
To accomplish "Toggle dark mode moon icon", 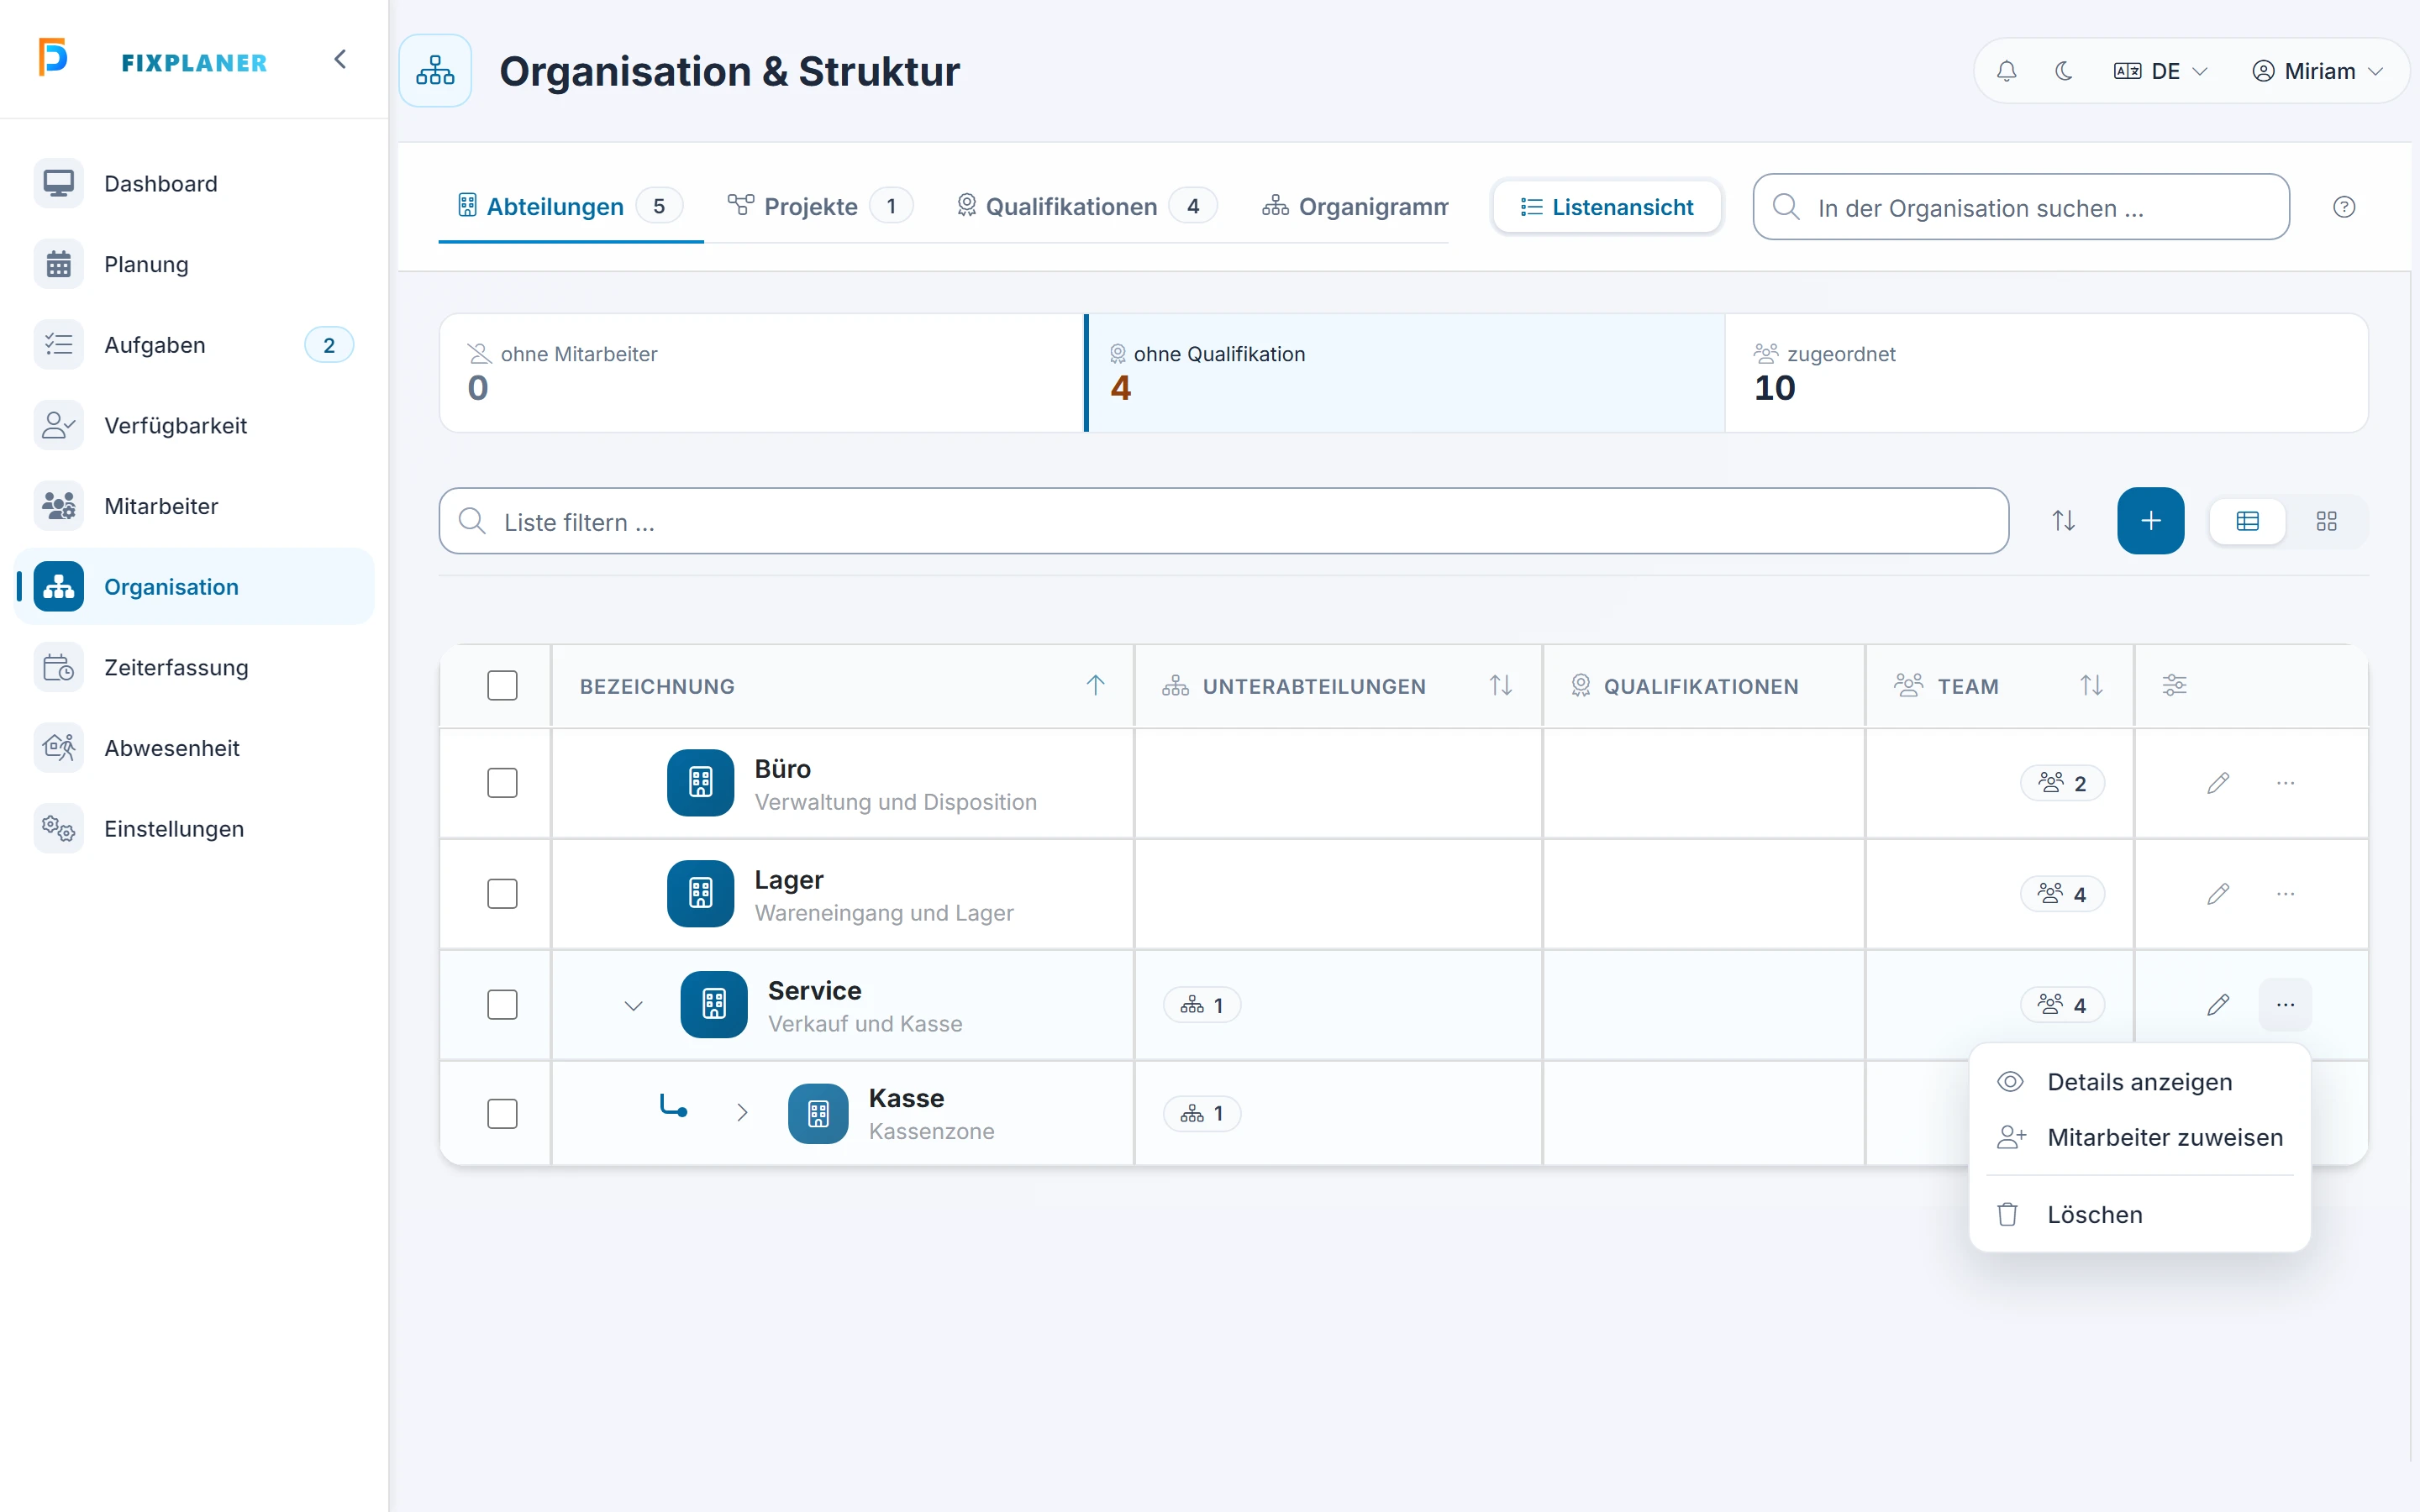I will [x=2063, y=71].
